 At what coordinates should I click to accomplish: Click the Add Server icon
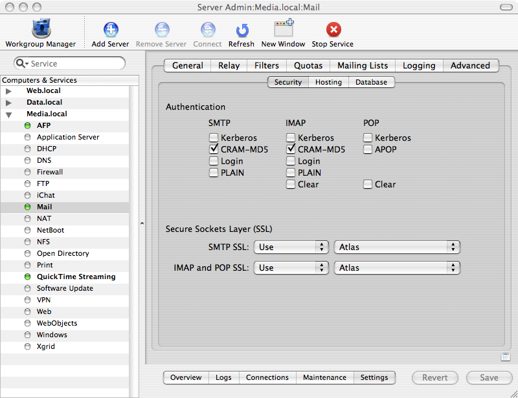[110, 30]
